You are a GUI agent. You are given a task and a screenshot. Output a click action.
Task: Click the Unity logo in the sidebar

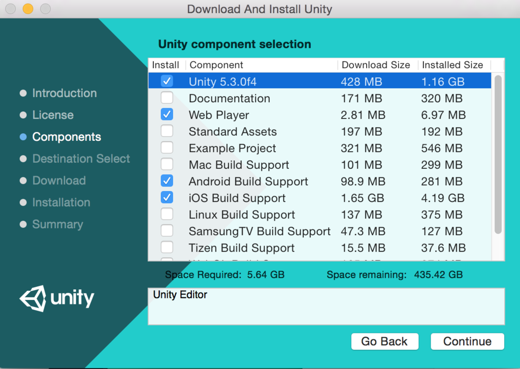click(x=56, y=298)
